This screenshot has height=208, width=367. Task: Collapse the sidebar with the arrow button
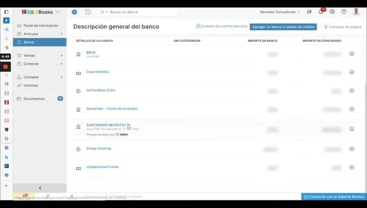click(40, 188)
